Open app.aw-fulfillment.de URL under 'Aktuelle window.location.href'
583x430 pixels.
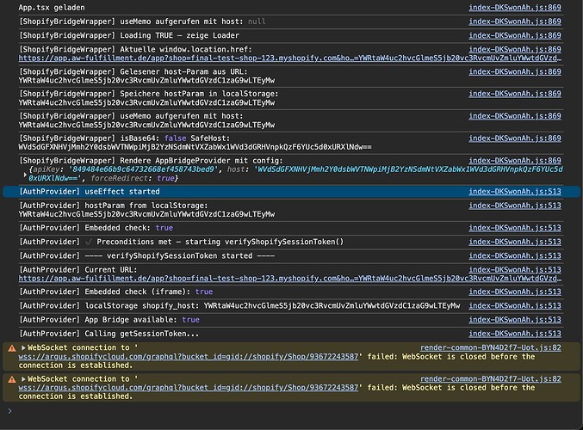click(290, 58)
